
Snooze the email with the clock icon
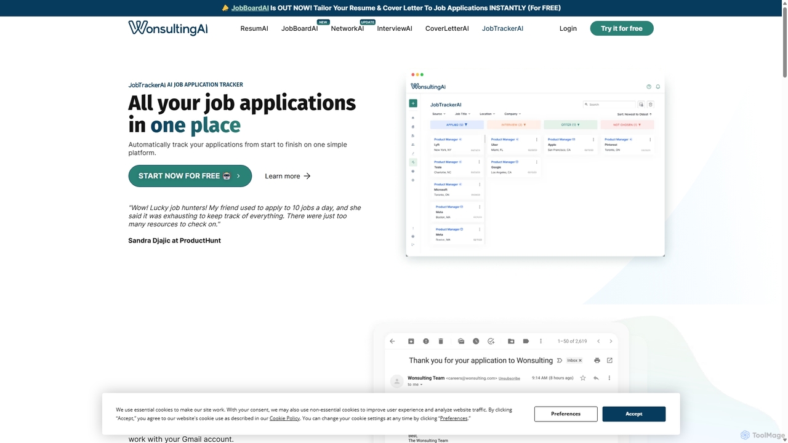[476, 341]
